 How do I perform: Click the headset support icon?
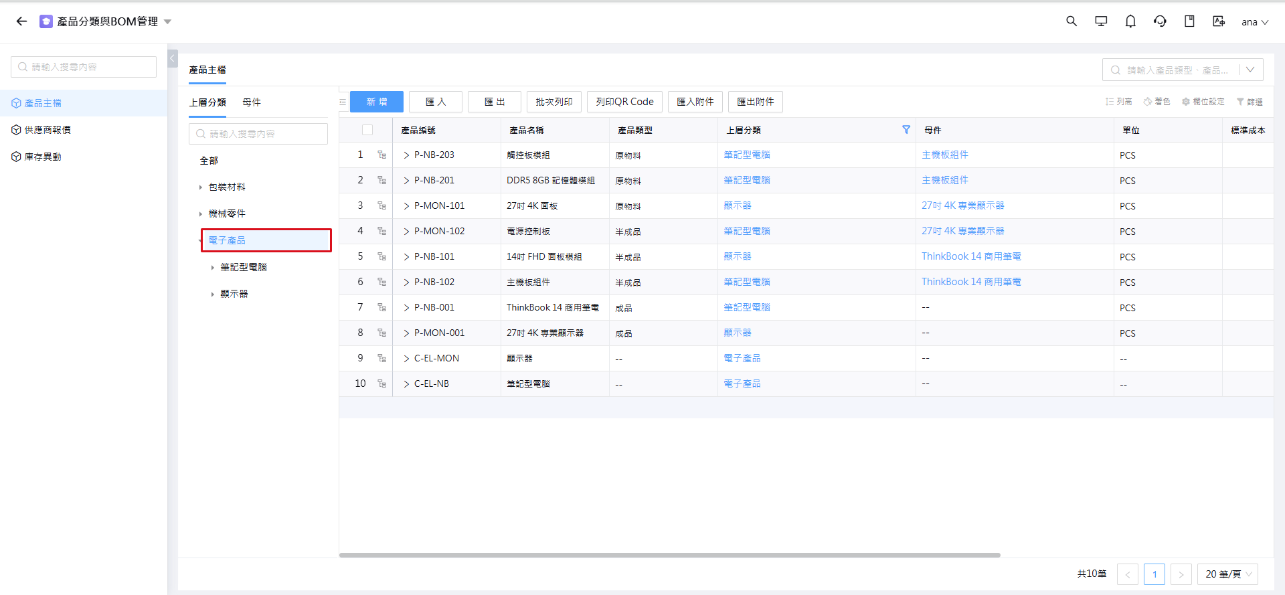tap(1160, 21)
